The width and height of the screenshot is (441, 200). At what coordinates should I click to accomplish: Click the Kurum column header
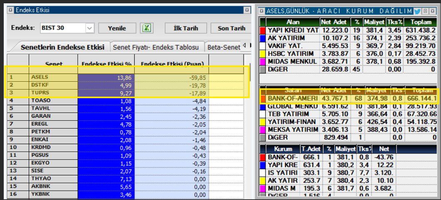(283, 149)
